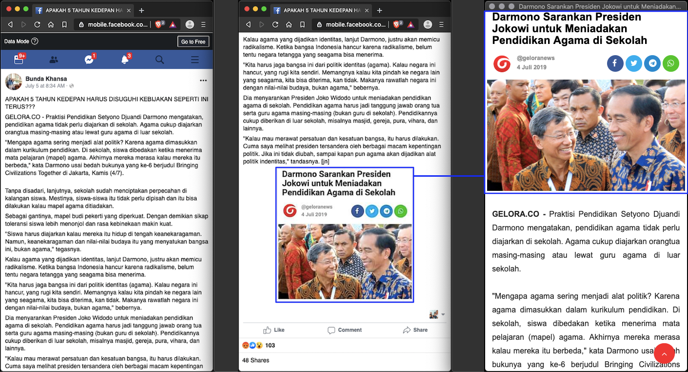Like the post in middle window
The image size is (688, 372).
(274, 330)
